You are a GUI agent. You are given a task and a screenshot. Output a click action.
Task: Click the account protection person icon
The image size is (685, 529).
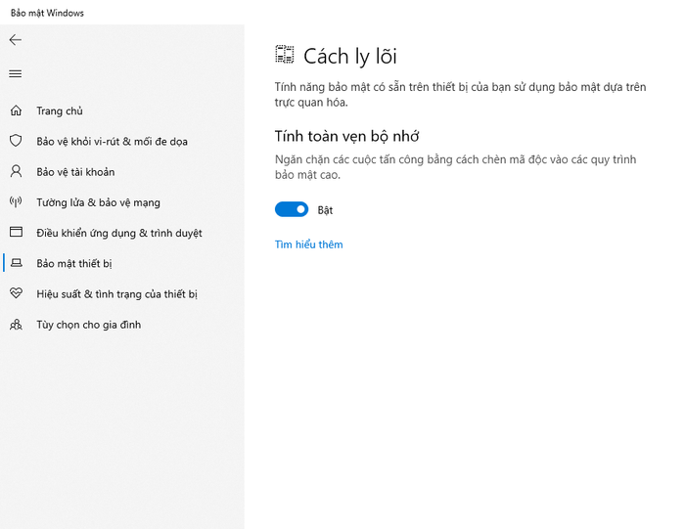(x=17, y=171)
